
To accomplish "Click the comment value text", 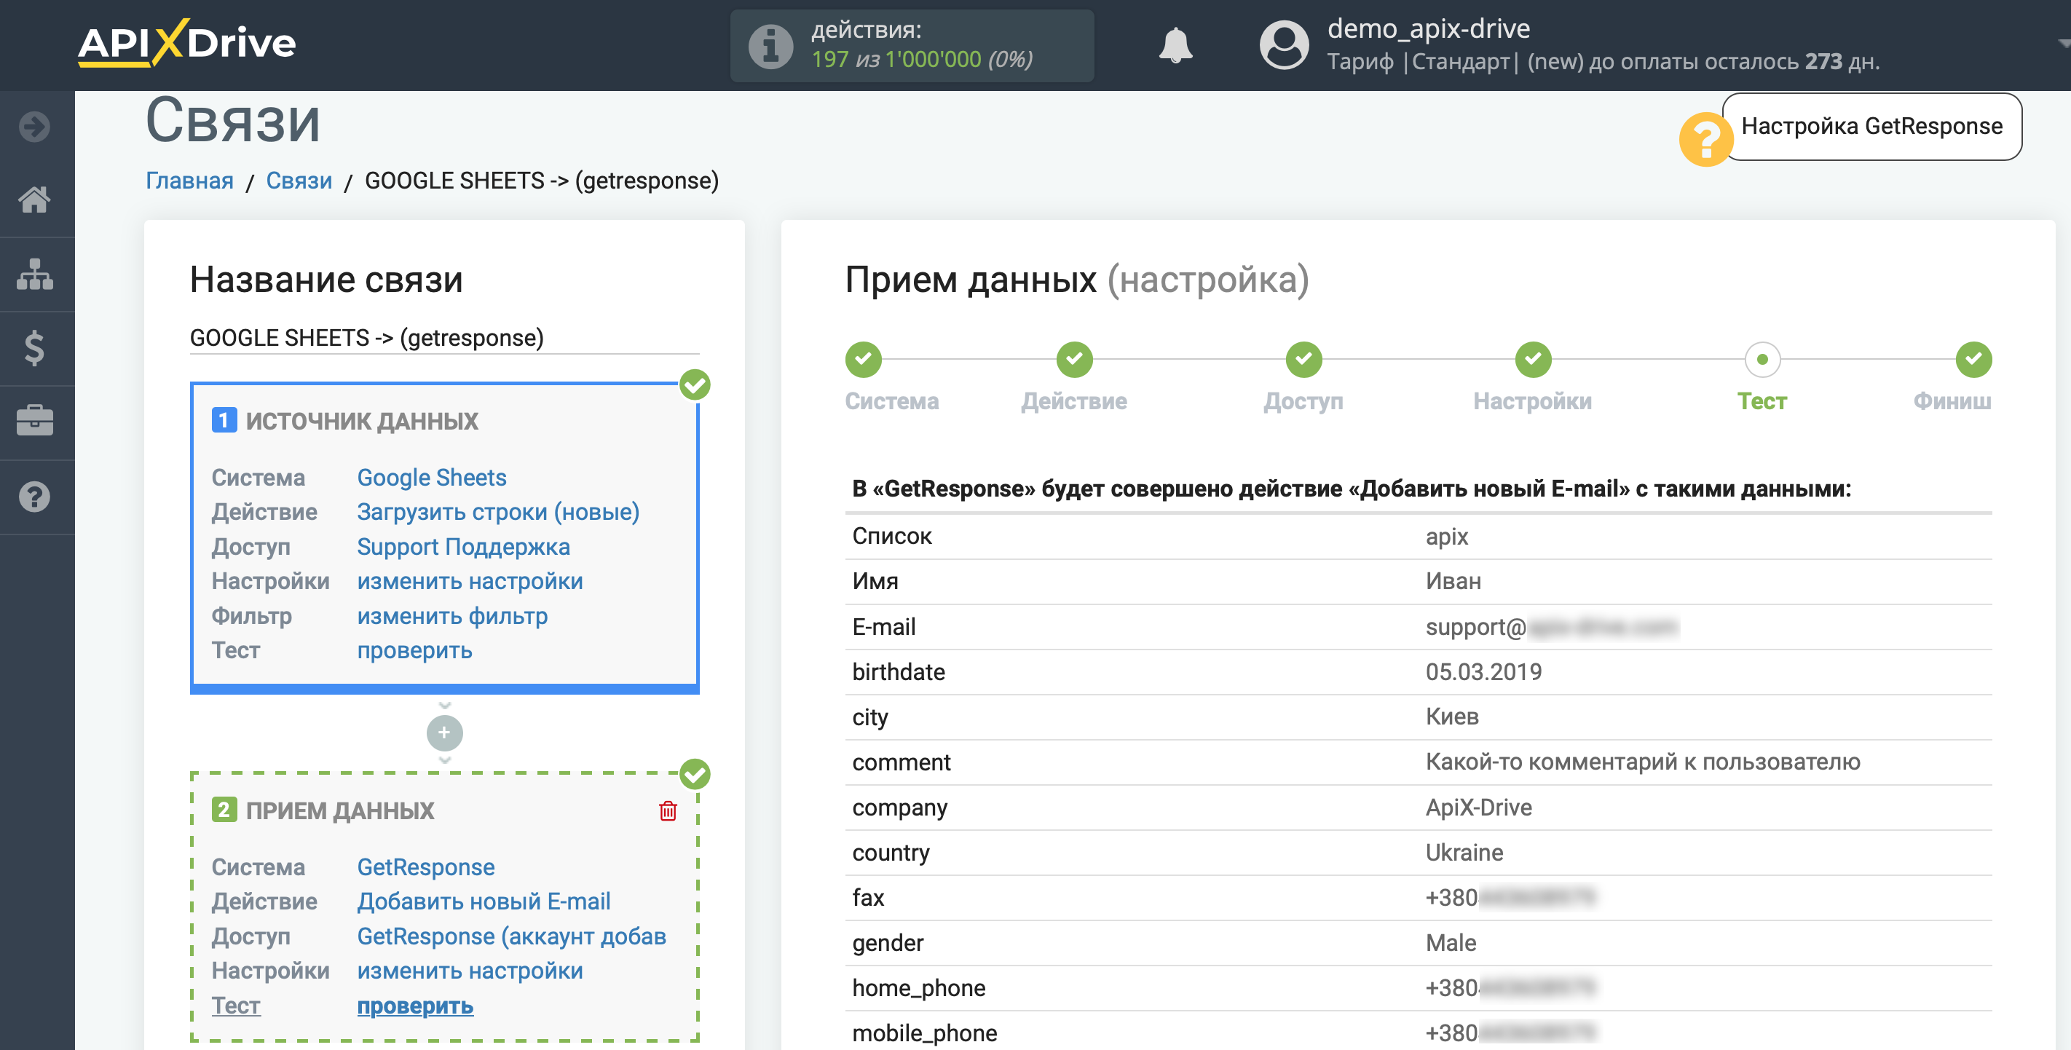I will [1643, 762].
